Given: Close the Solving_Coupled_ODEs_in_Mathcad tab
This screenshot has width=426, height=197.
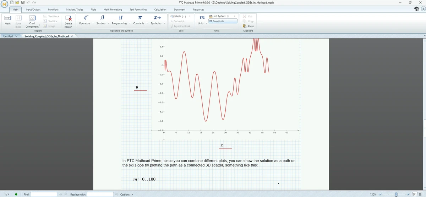Looking at the screenshot, I should pos(72,36).
